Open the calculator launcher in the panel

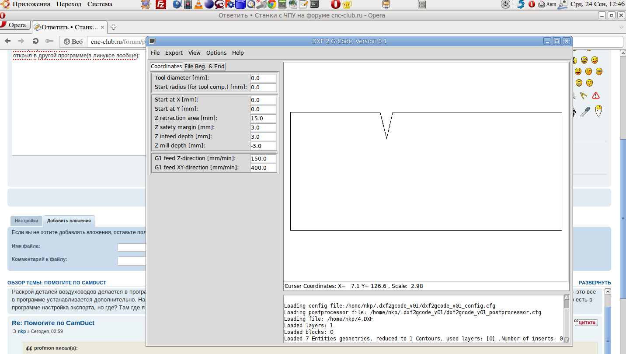click(x=282, y=4)
